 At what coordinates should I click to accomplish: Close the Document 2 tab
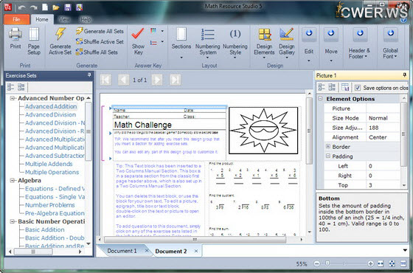[x=196, y=251]
